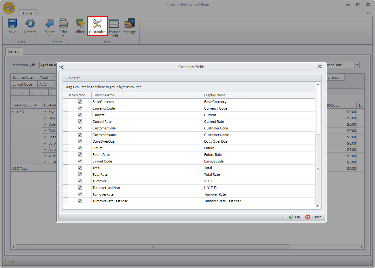
Task: Click the Manage icon
Action: coord(130,24)
